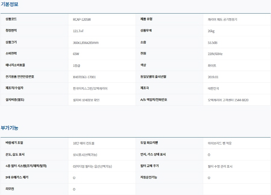Select the 캐리어 제트 공기청정기 product type
The width and height of the screenshot is (271, 195).
(x=222, y=20)
